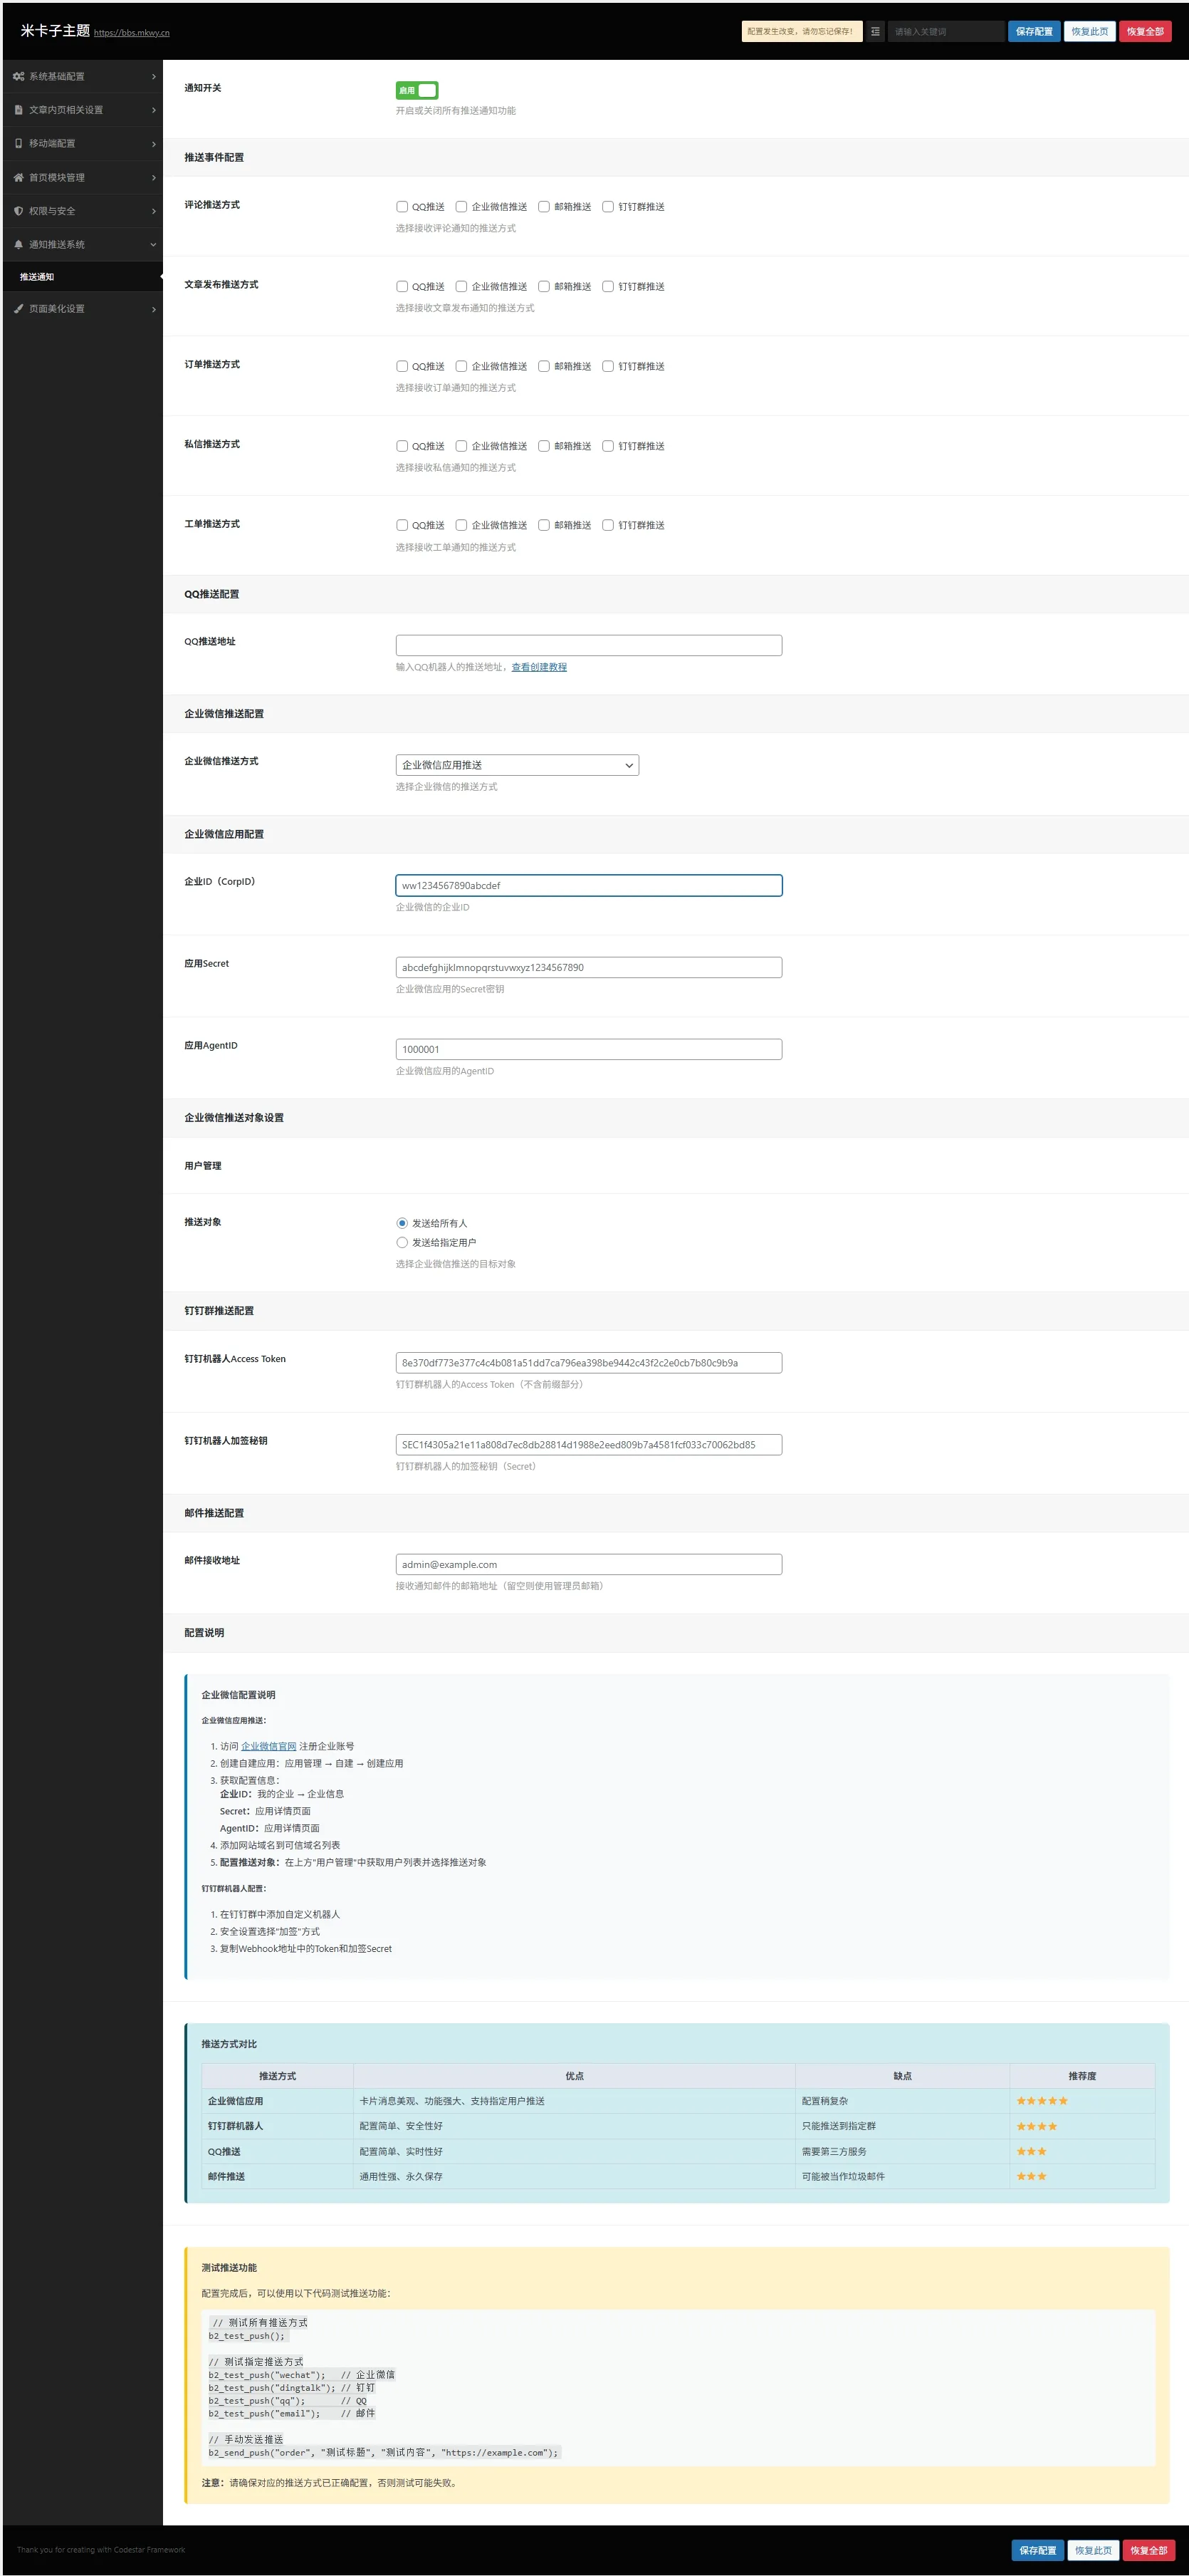Click into the QQ推送地址 input field

point(589,645)
